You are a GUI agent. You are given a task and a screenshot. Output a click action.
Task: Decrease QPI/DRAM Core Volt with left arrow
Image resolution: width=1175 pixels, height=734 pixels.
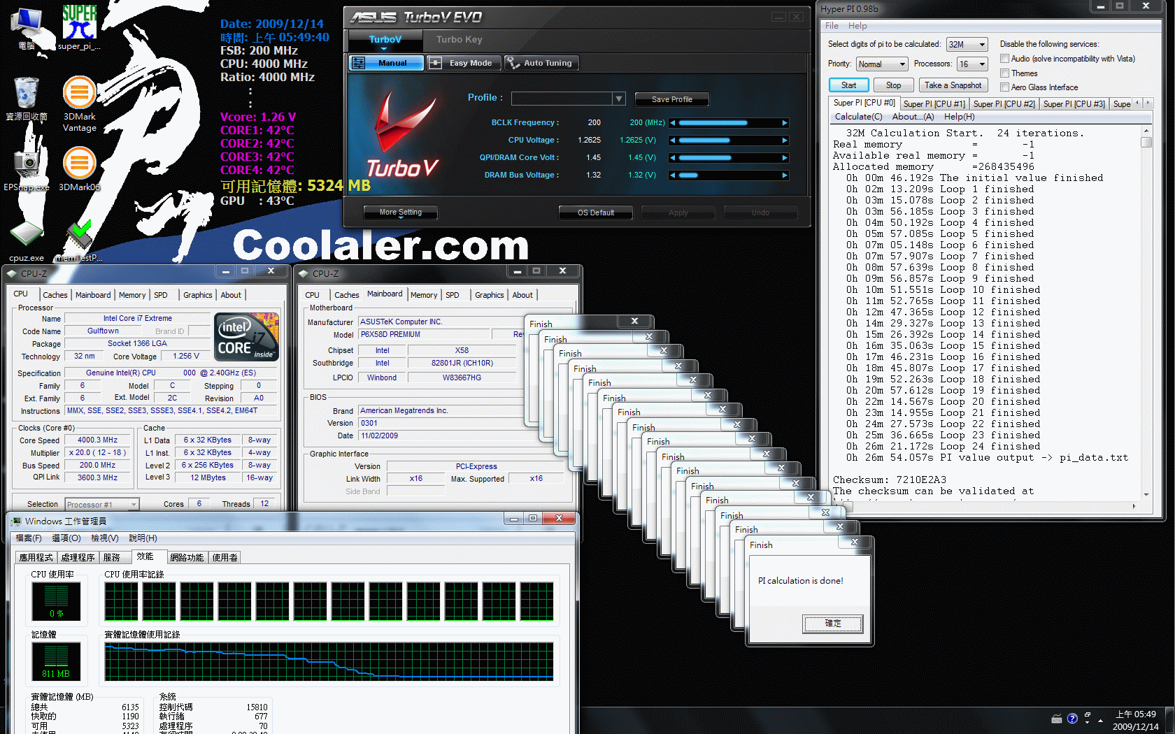click(x=673, y=158)
